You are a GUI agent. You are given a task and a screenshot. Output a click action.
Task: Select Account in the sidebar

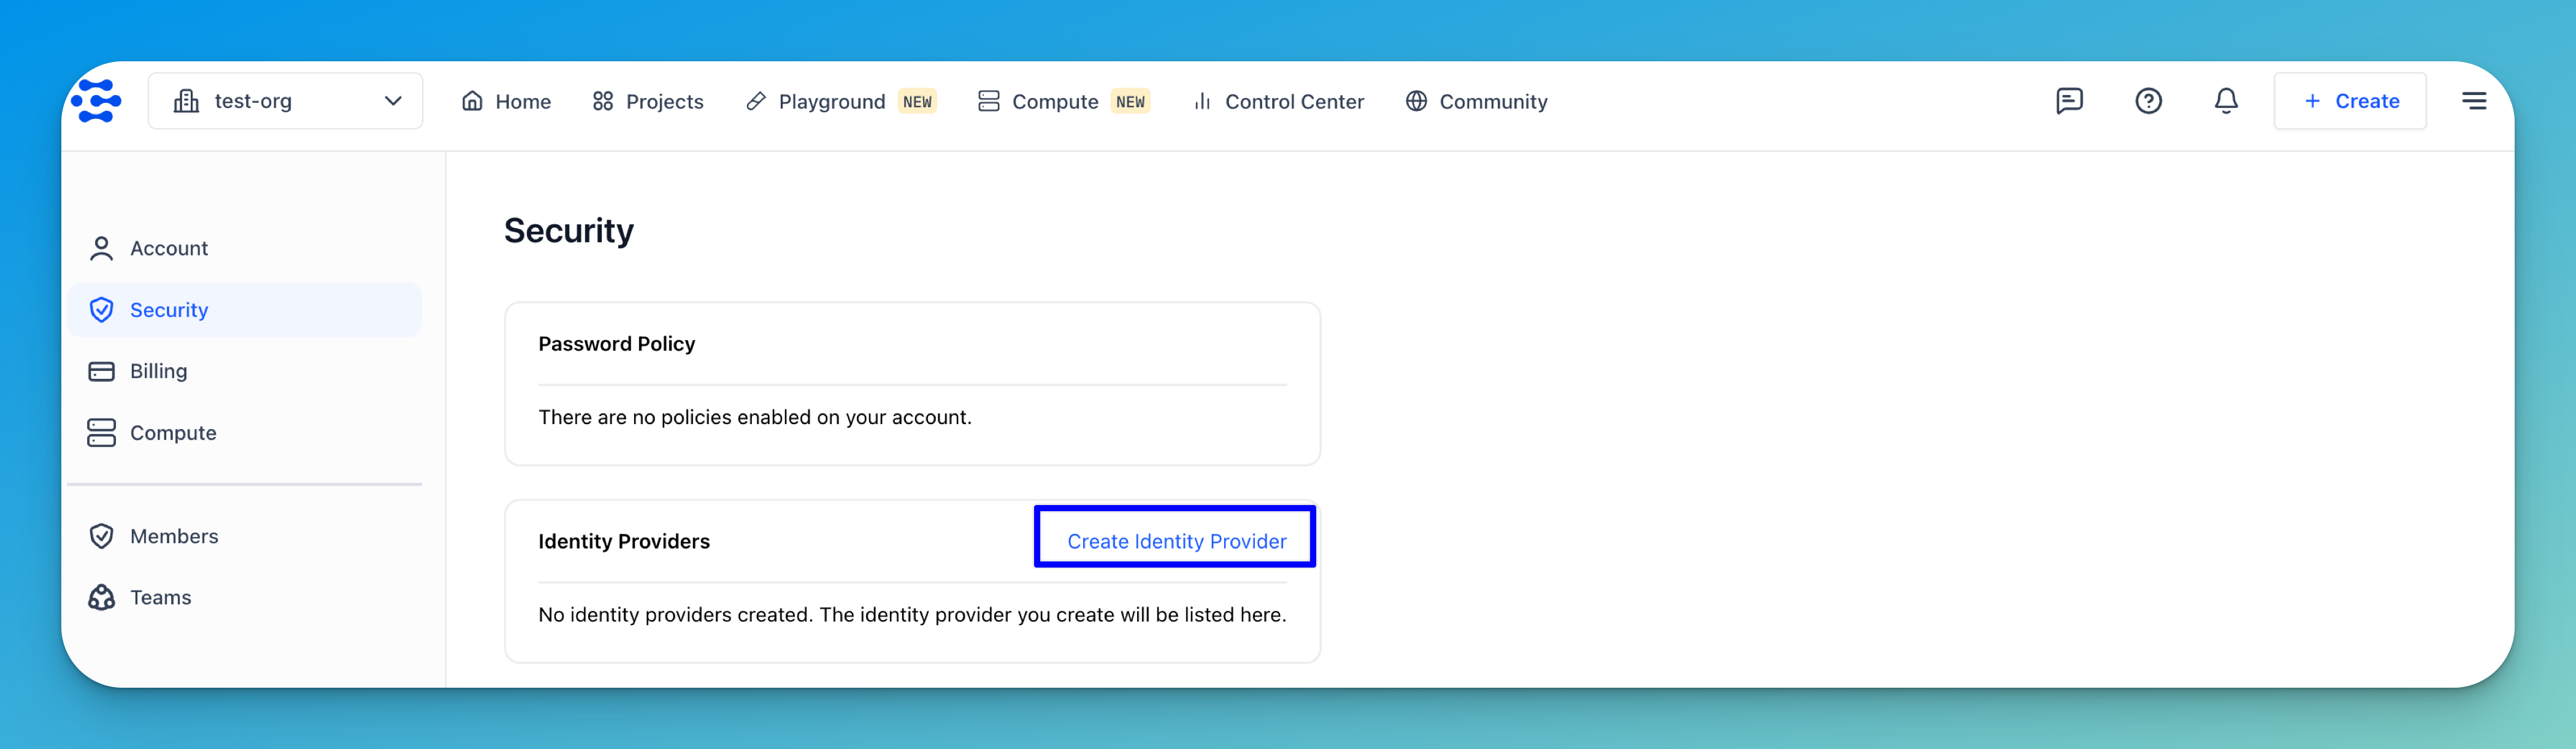pos(245,248)
